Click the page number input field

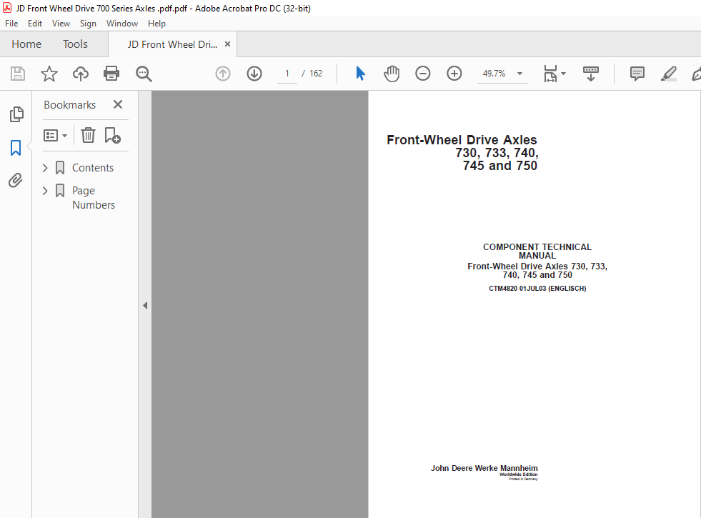click(287, 74)
